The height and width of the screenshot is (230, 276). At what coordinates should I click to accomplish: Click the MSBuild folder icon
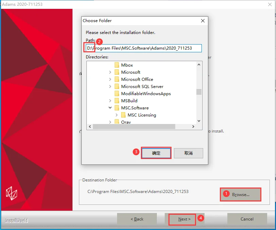click(117, 101)
